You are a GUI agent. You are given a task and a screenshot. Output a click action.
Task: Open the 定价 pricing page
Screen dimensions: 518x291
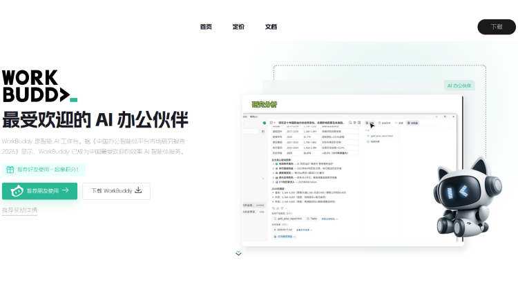click(x=238, y=27)
